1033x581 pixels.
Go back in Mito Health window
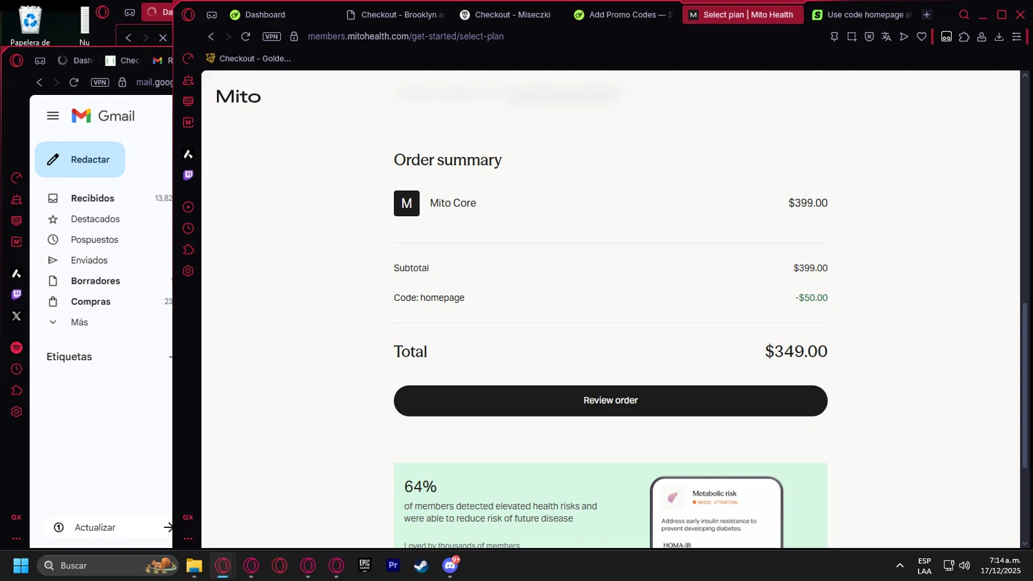tap(211, 36)
